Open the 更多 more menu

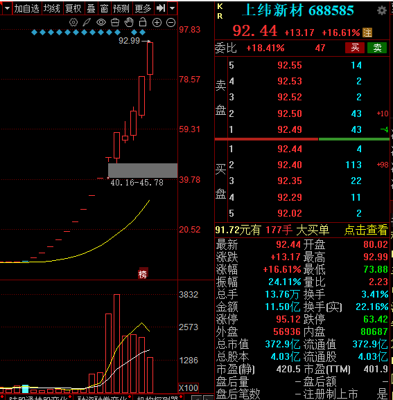point(143,8)
